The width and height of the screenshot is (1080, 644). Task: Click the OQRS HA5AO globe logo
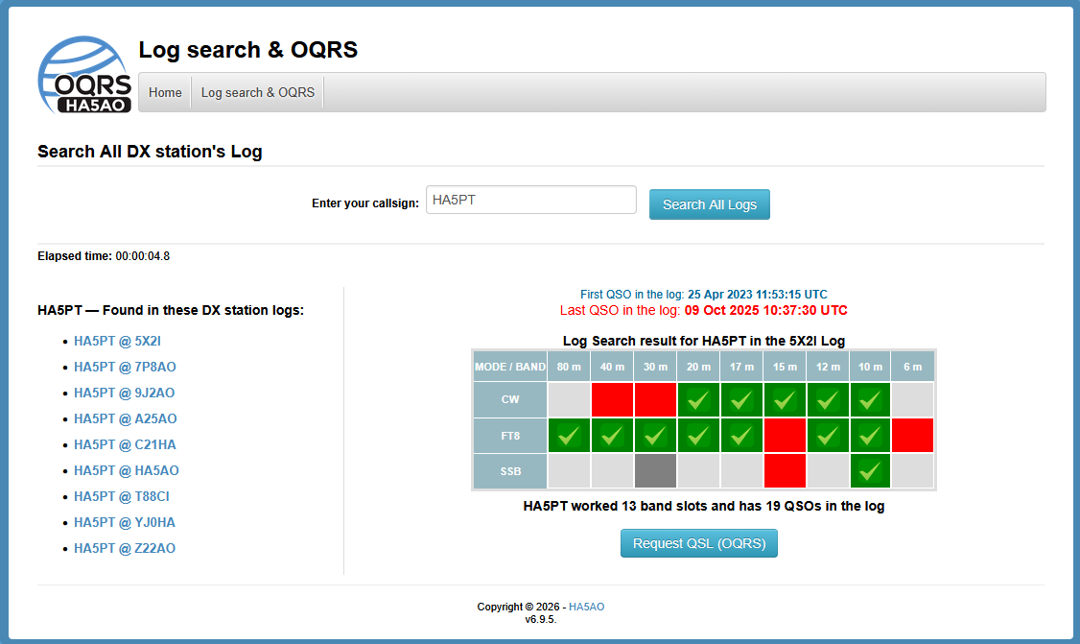pyautogui.click(x=83, y=76)
